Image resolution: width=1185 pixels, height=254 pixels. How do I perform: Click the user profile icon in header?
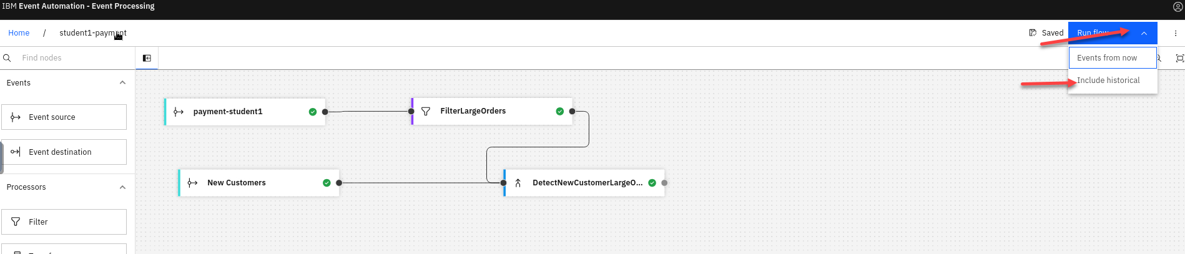(x=1178, y=7)
